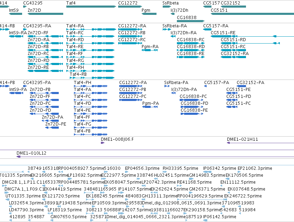Click the CG16838 gene label in the top track
The width and height of the screenshot is (294, 222).
pyautogui.click(x=187, y=17)
